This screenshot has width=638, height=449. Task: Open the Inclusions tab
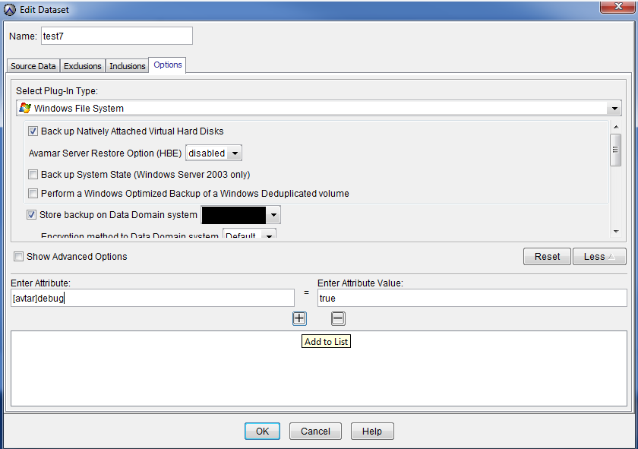(x=128, y=66)
